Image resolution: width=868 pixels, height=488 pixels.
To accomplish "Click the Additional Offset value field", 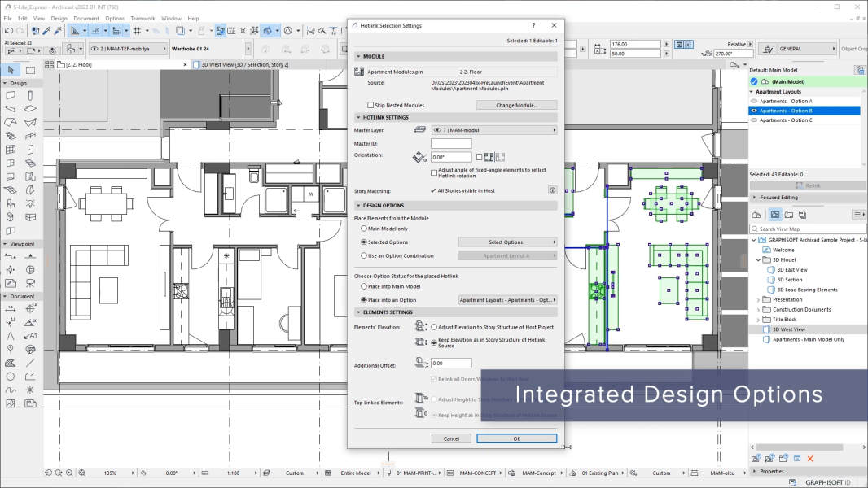I will [x=451, y=363].
